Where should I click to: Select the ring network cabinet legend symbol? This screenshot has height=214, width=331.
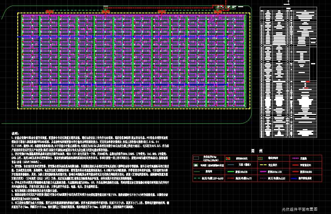(x=196, y=165)
